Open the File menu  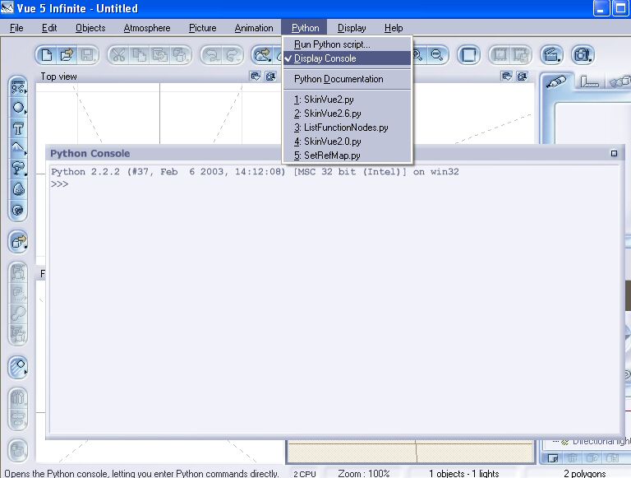click(16, 28)
